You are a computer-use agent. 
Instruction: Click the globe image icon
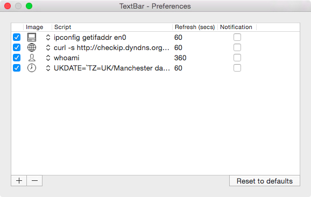tap(32, 47)
